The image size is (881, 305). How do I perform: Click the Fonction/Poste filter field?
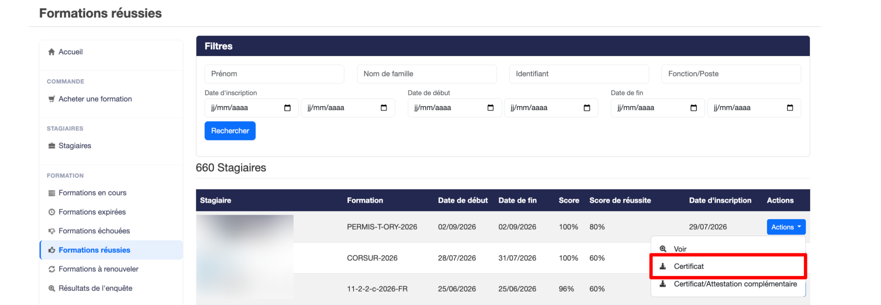click(x=731, y=74)
